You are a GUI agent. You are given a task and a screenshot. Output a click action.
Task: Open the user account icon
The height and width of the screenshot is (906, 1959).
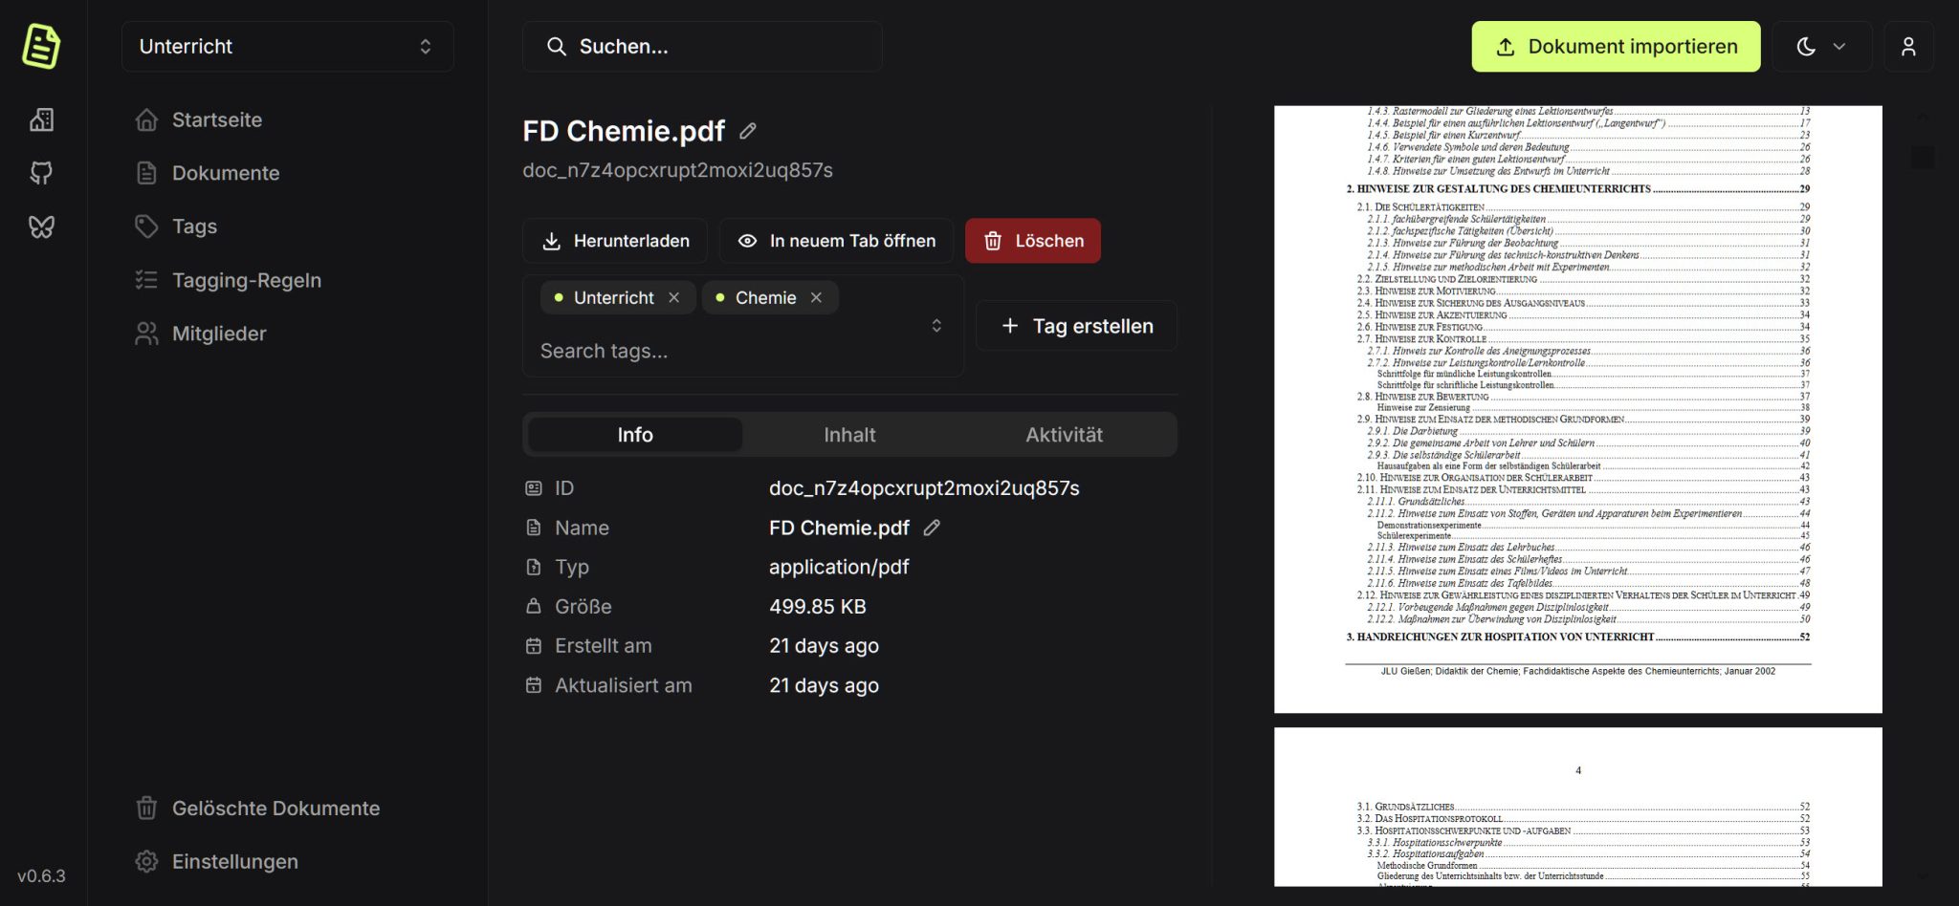1908,47
